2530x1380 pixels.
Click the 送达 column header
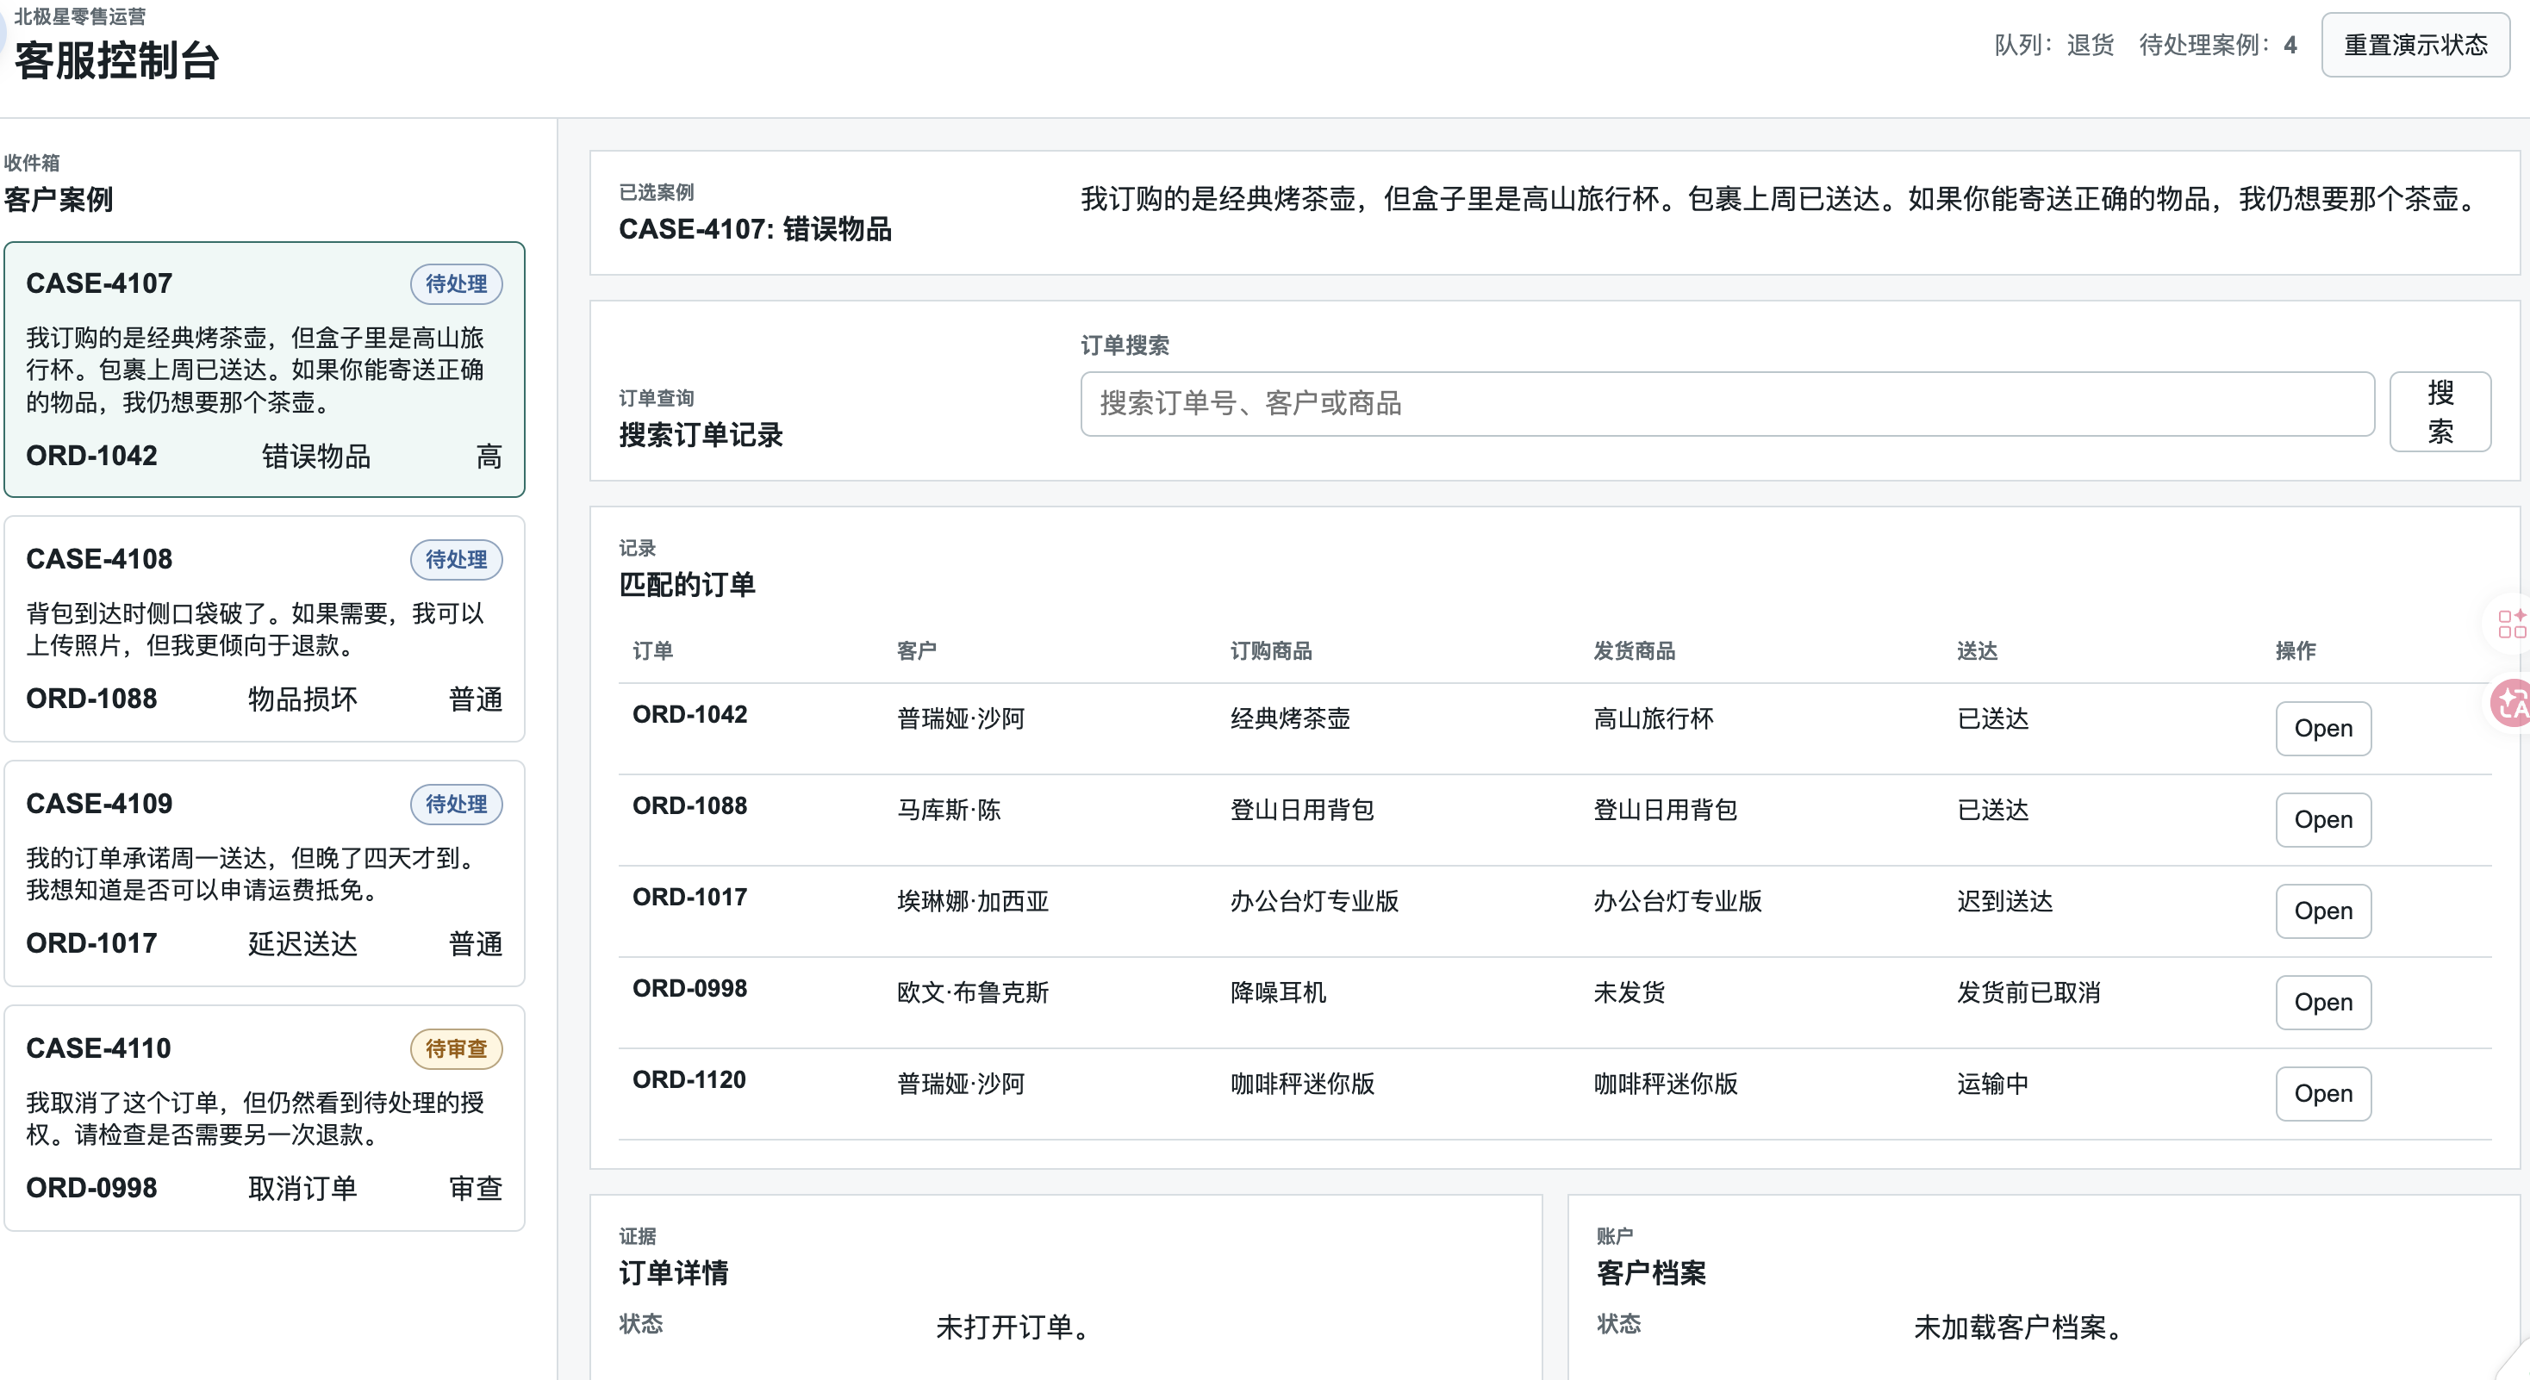point(1977,650)
